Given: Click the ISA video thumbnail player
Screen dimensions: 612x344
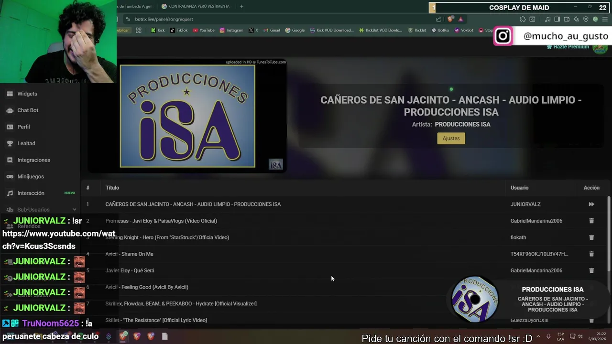Looking at the screenshot, I should coord(187,116).
